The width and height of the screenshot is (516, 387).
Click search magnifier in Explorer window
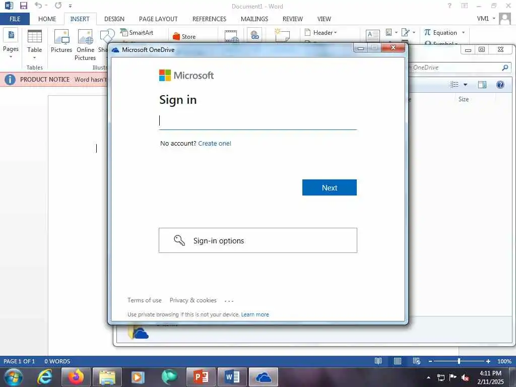pyautogui.click(x=505, y=68)
